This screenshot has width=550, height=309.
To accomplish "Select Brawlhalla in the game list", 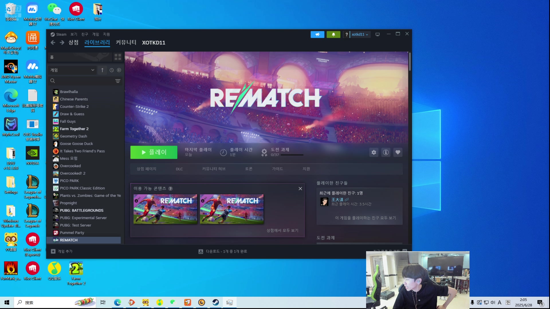I will click(69, 92).
